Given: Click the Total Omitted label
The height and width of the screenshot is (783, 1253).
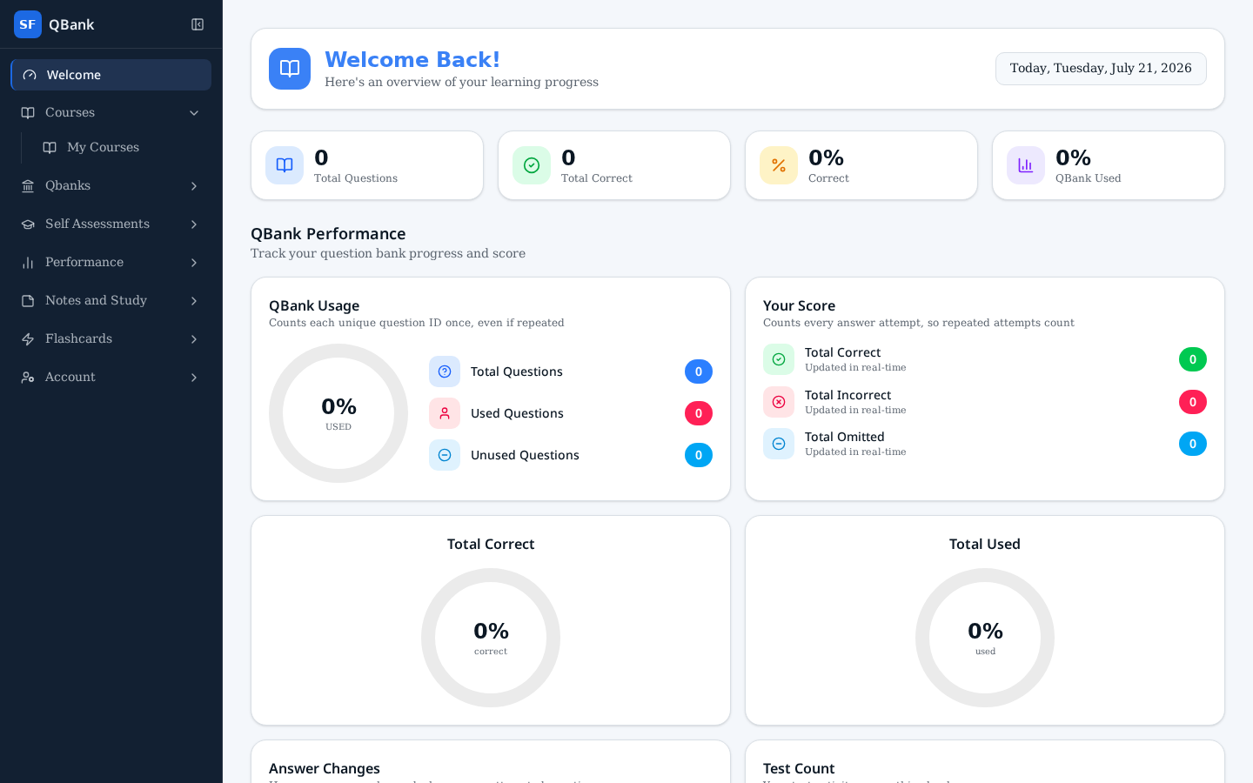Looking at the screenshot, I should coord(844,437).
